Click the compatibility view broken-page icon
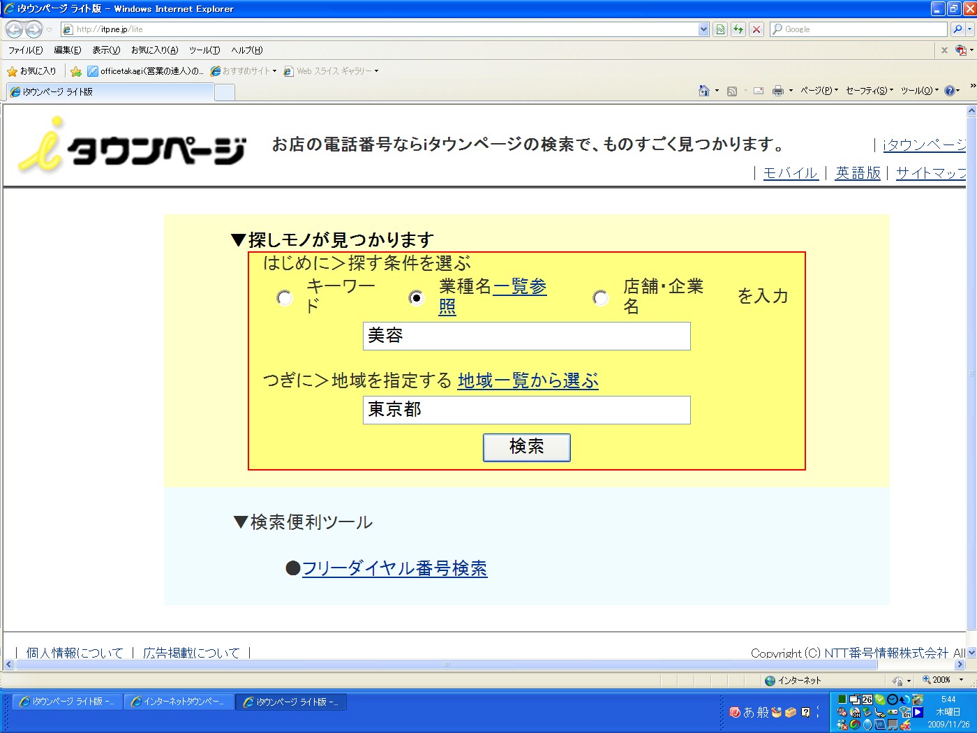The image size is (977, 733). coord(720,29)
